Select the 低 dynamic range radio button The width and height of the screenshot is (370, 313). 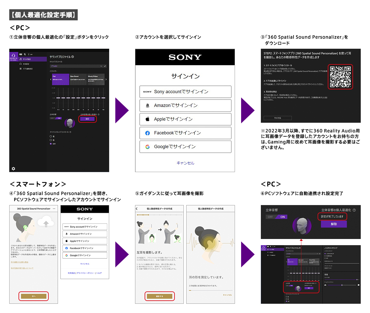coord(51,140)
